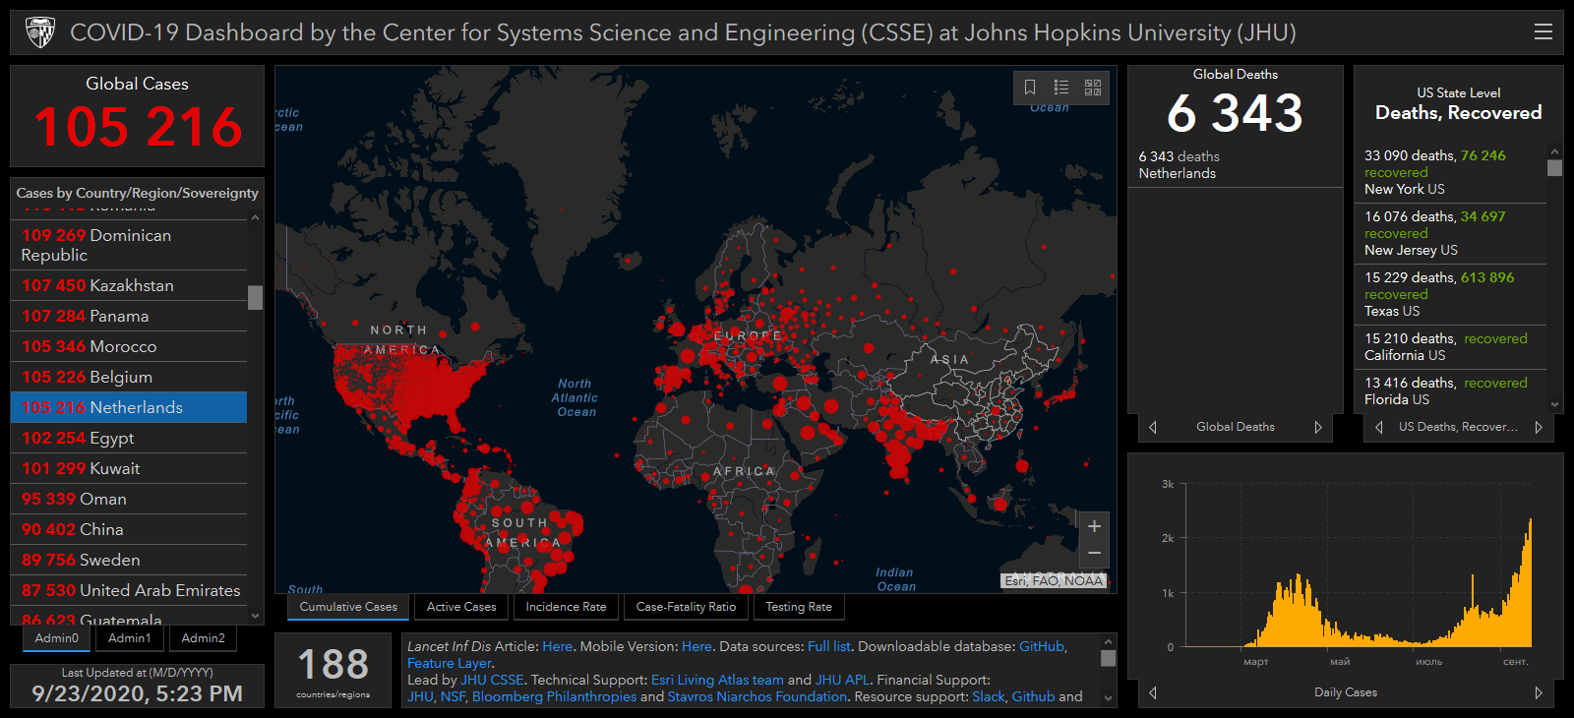Go to next US Deaths panel page

click(1539, 427)
